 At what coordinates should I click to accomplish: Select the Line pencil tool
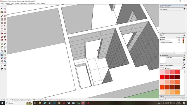2,16
